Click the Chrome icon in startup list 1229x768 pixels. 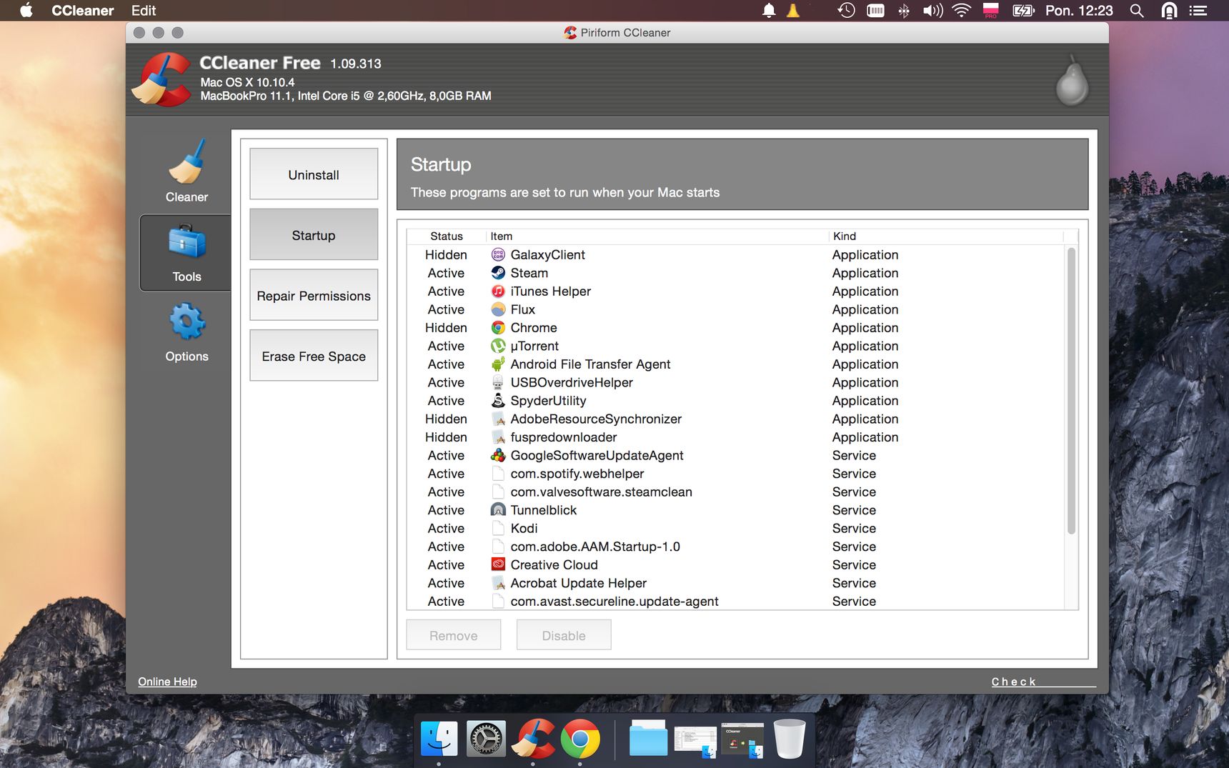[498, 328]
